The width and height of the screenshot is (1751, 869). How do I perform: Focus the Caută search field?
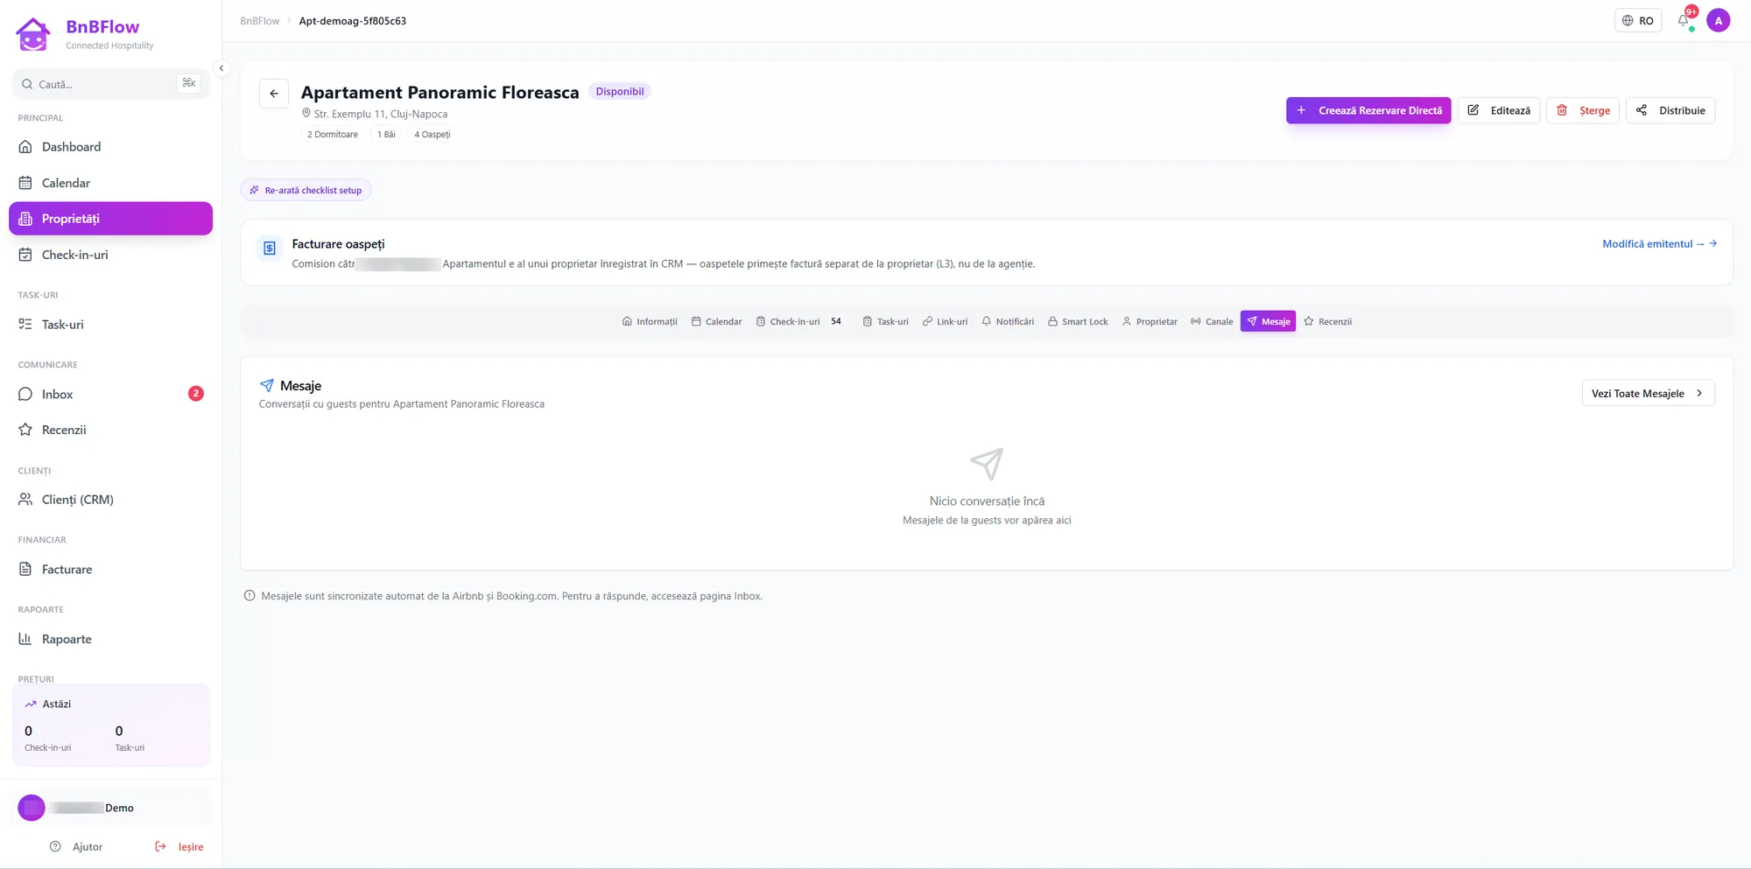pyautogui.click(x=110, y=84)
